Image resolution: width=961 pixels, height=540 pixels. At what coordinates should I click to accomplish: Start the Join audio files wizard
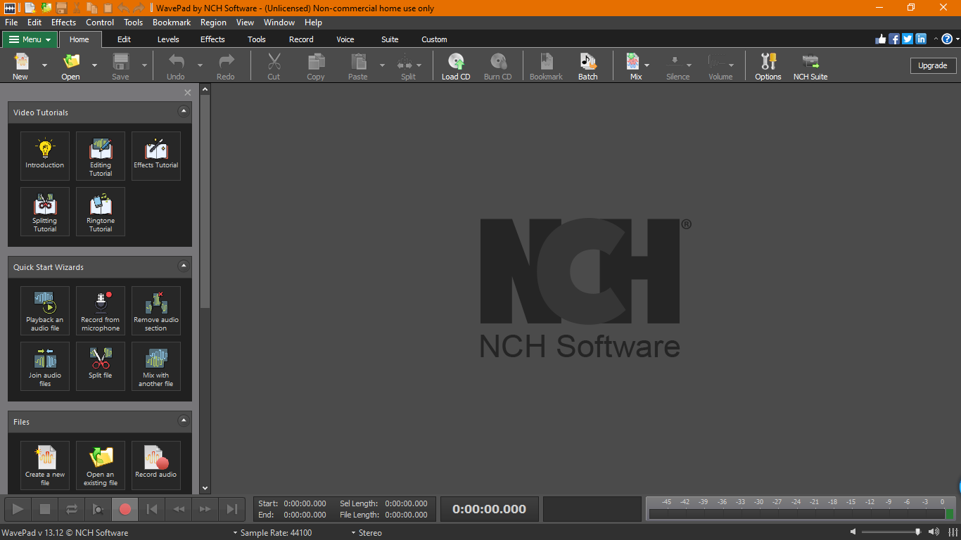click(x=45, y=366)
